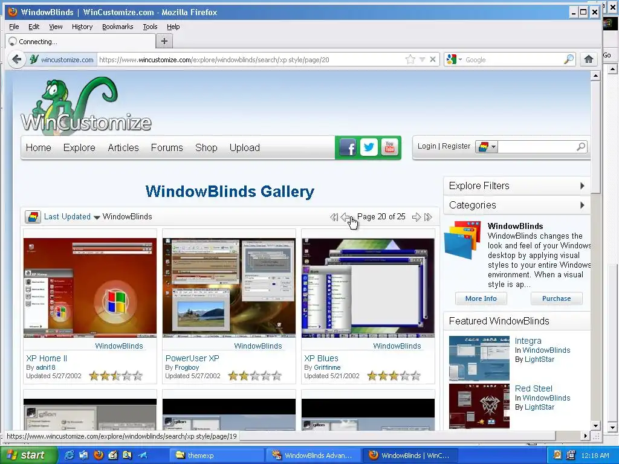Open the Help menu
Viewport: 619px width, 464px height.
click(x=173, y=27)
